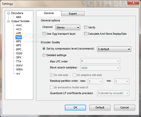
Task: Select the MPC output format
Action: [19, 49]
